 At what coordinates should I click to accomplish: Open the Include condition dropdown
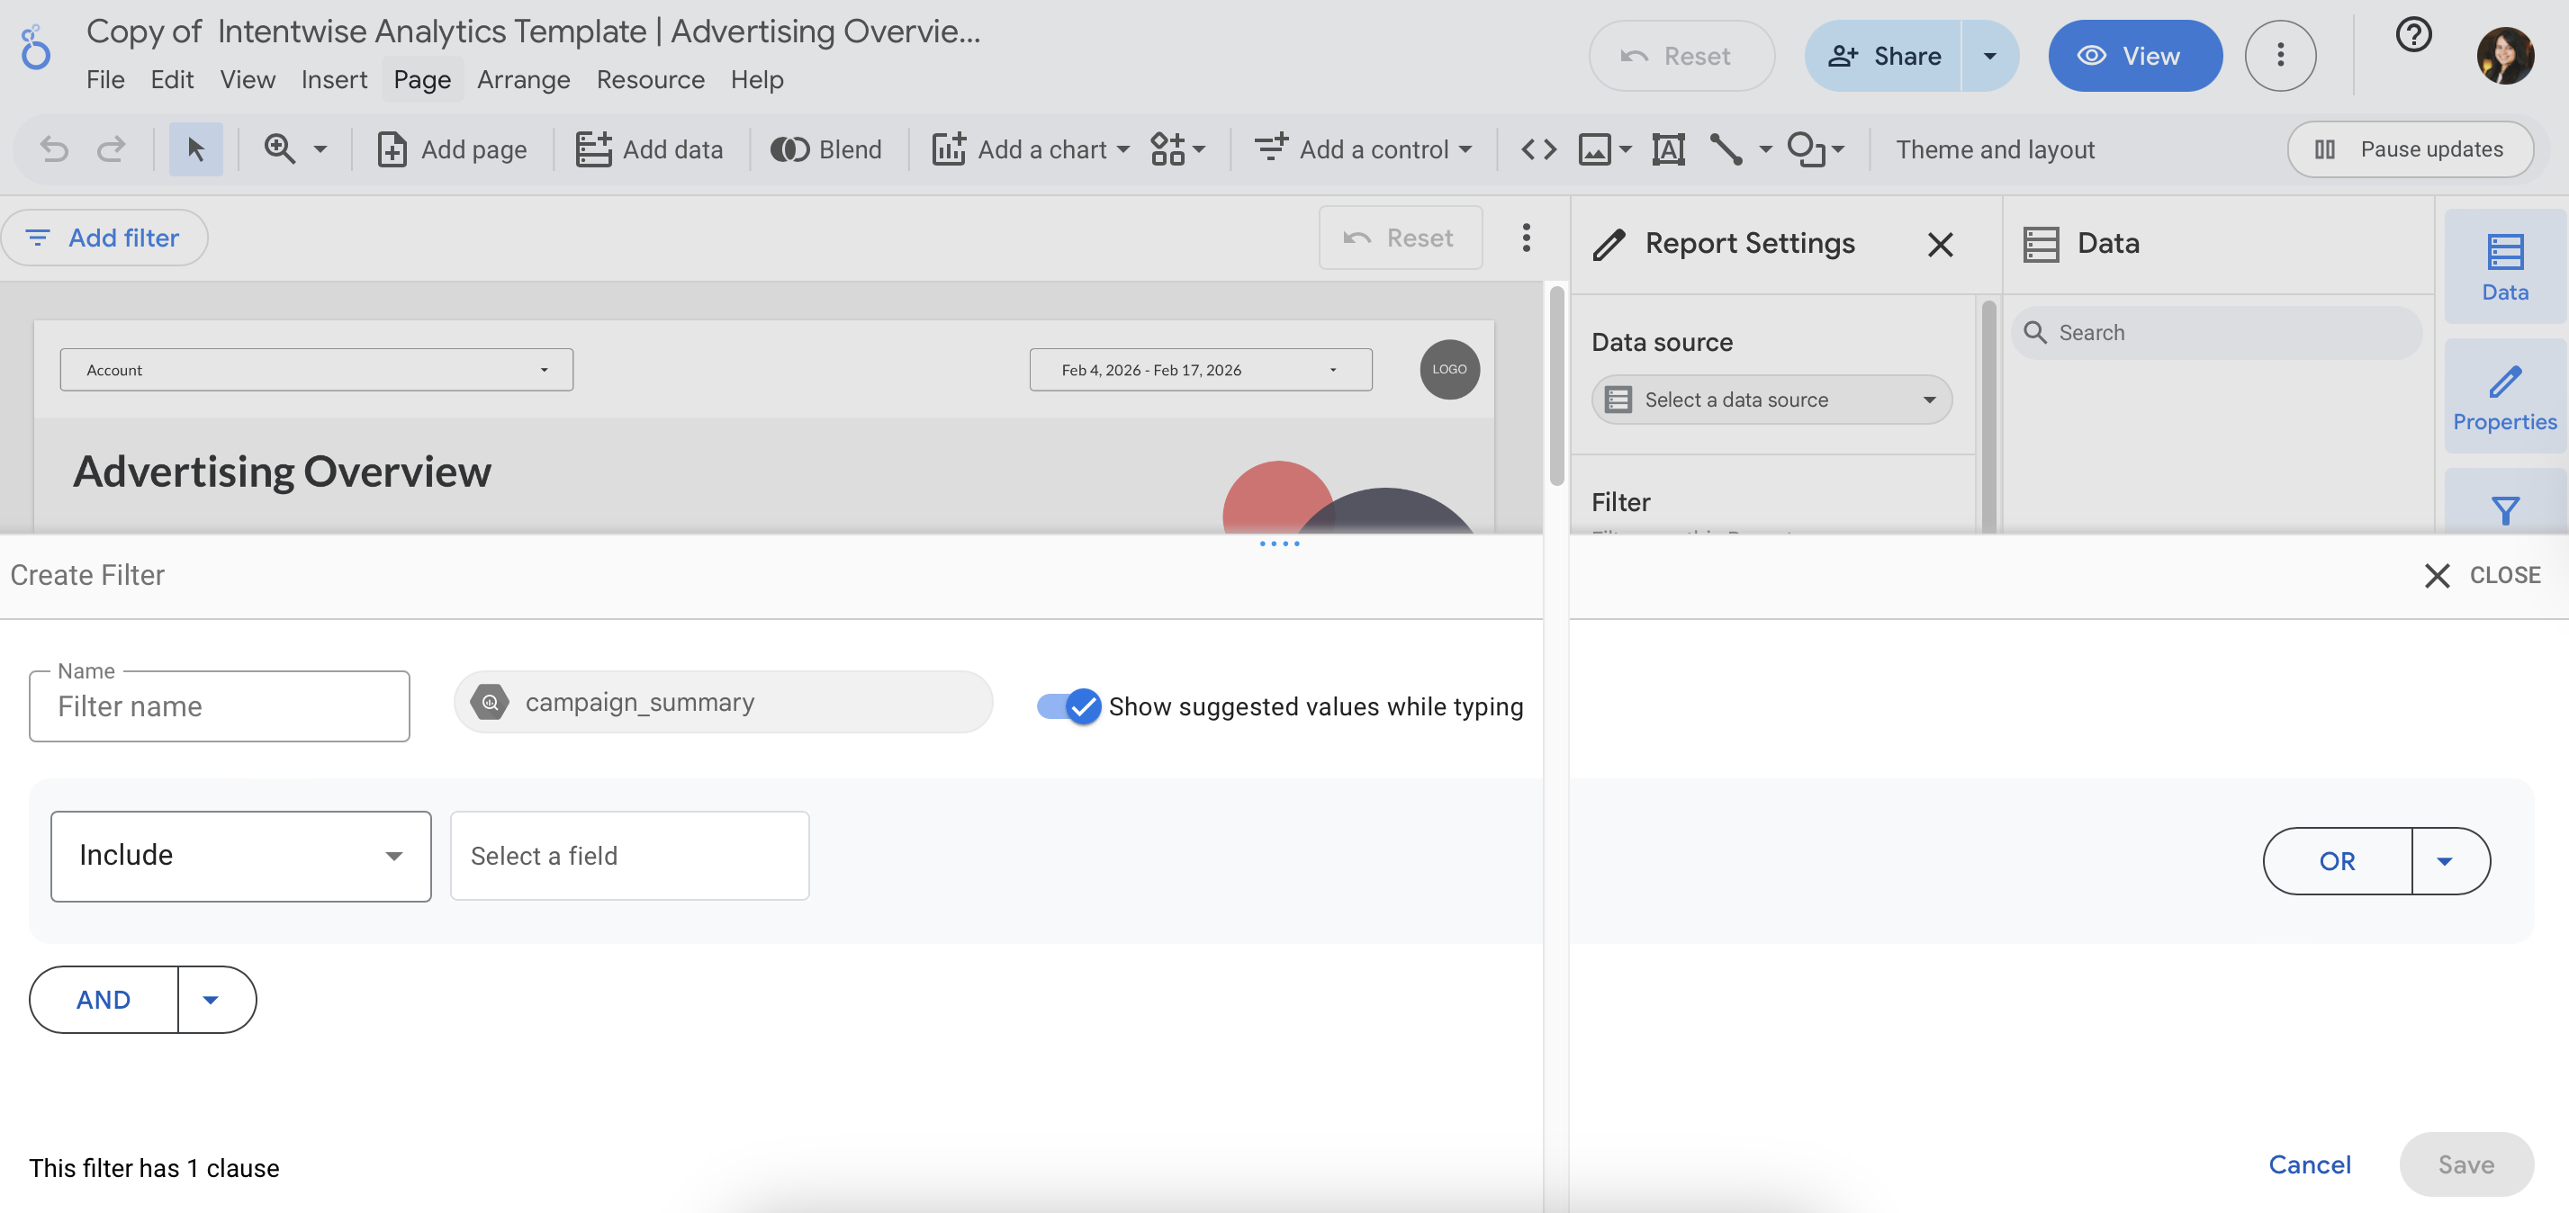point(240,855)
